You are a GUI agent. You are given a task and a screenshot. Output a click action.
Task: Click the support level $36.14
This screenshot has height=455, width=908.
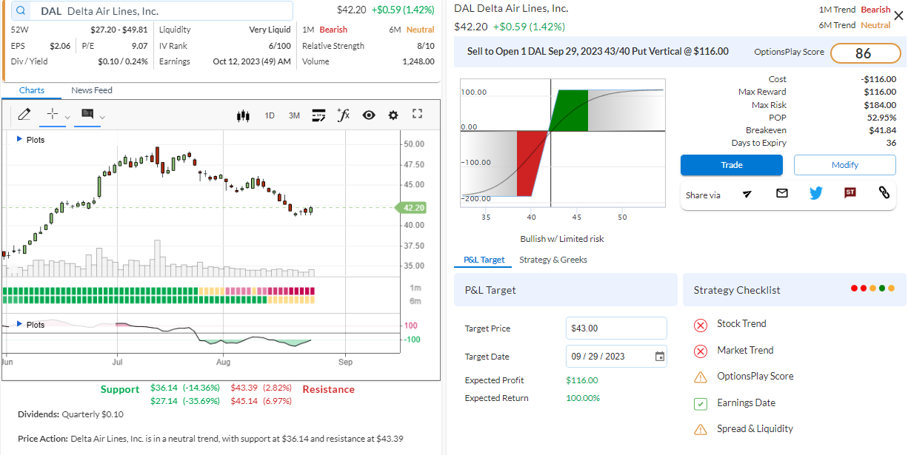[164, 388]
